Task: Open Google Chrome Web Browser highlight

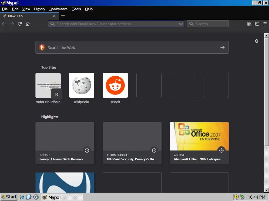Action: (x=65, y=143)
